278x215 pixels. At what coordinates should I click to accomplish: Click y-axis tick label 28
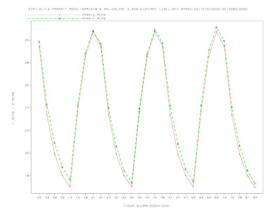pyautogui.click(x=27, y=63)
